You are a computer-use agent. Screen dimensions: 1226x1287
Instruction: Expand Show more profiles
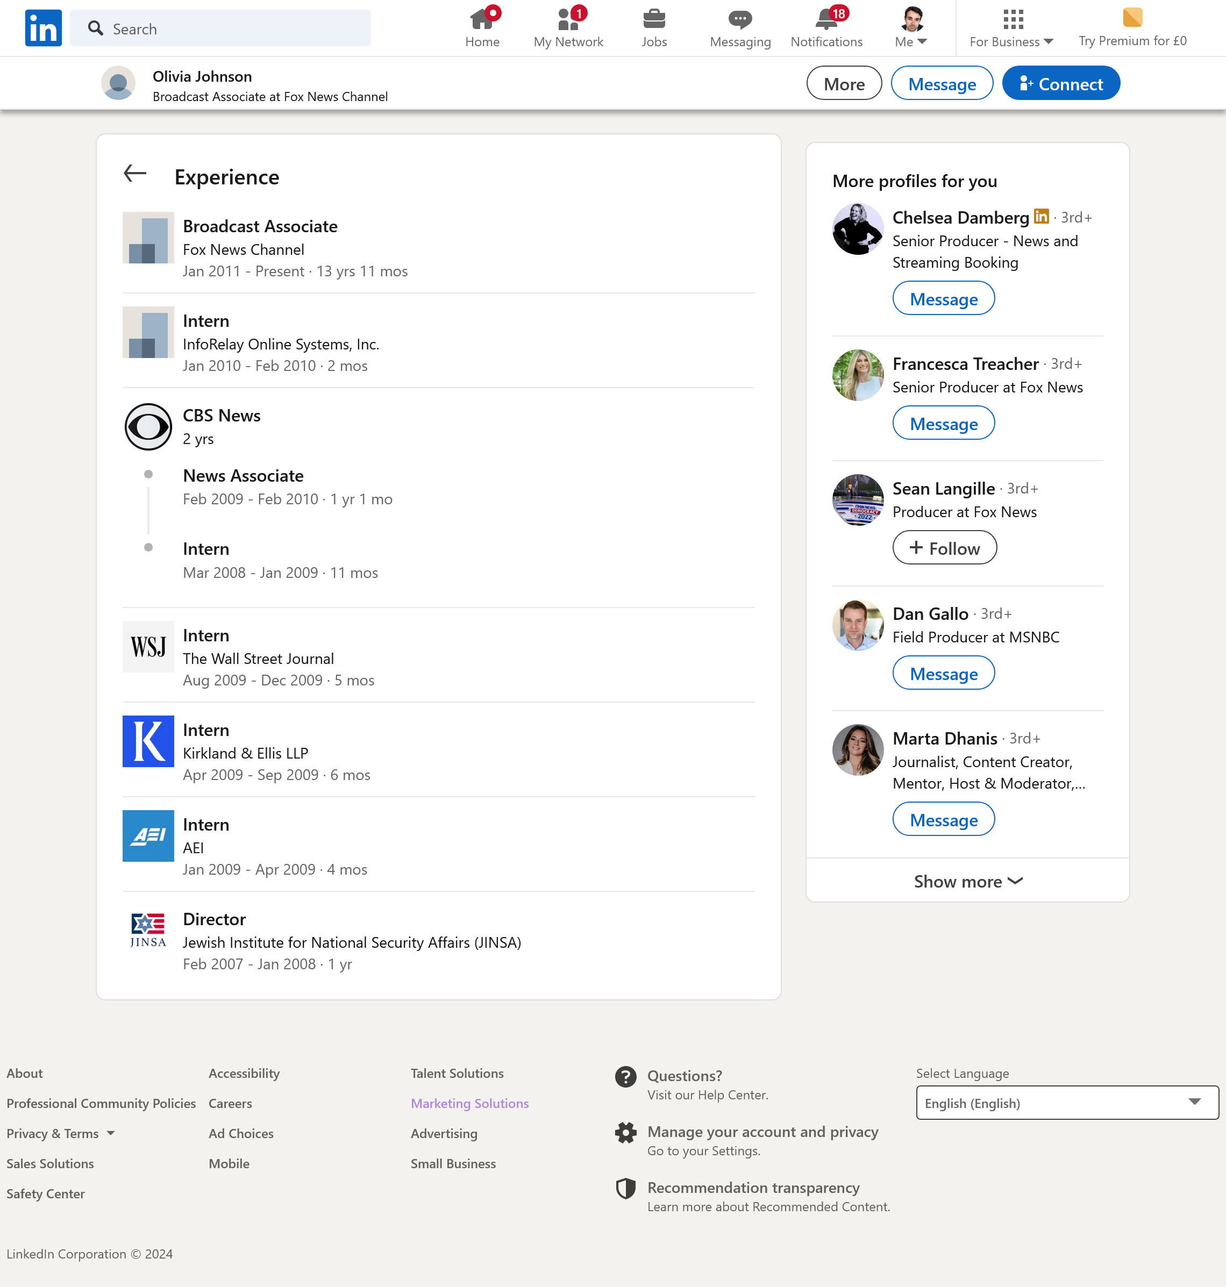968,881
